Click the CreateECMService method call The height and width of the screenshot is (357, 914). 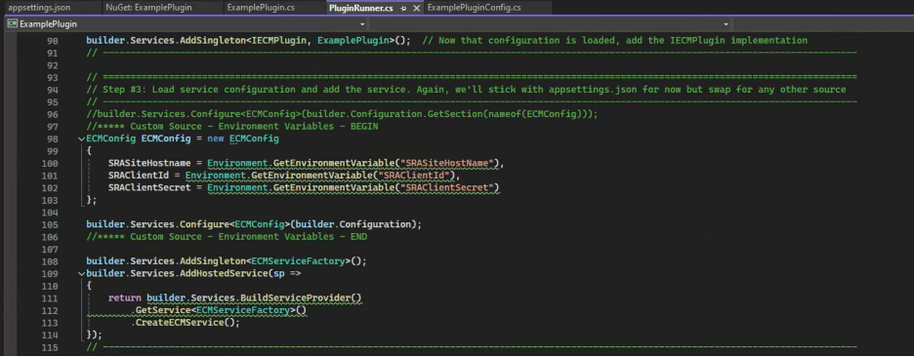(x=180, y=322)
